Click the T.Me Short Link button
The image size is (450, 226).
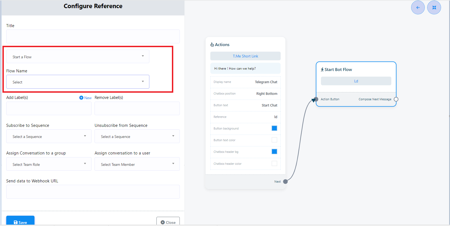pos(245,56)
